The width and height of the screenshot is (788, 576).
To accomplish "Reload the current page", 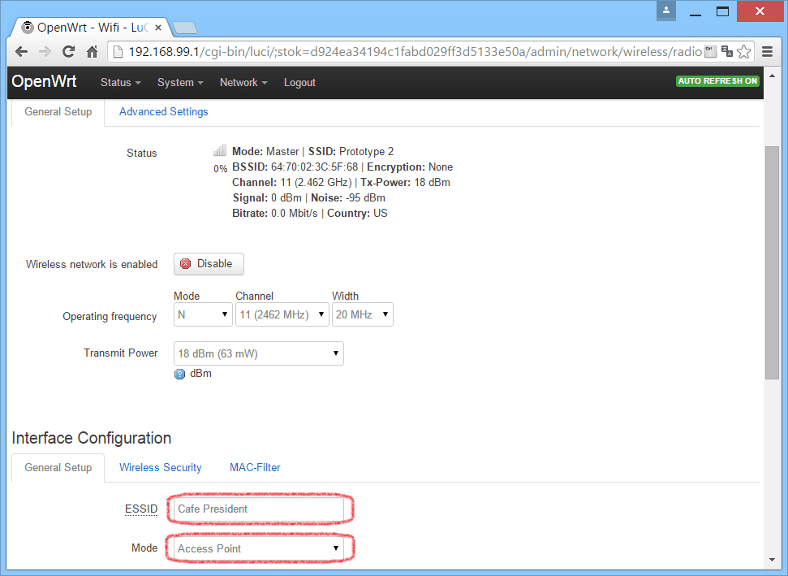I will pyautogui.click(x=68, y=51).
